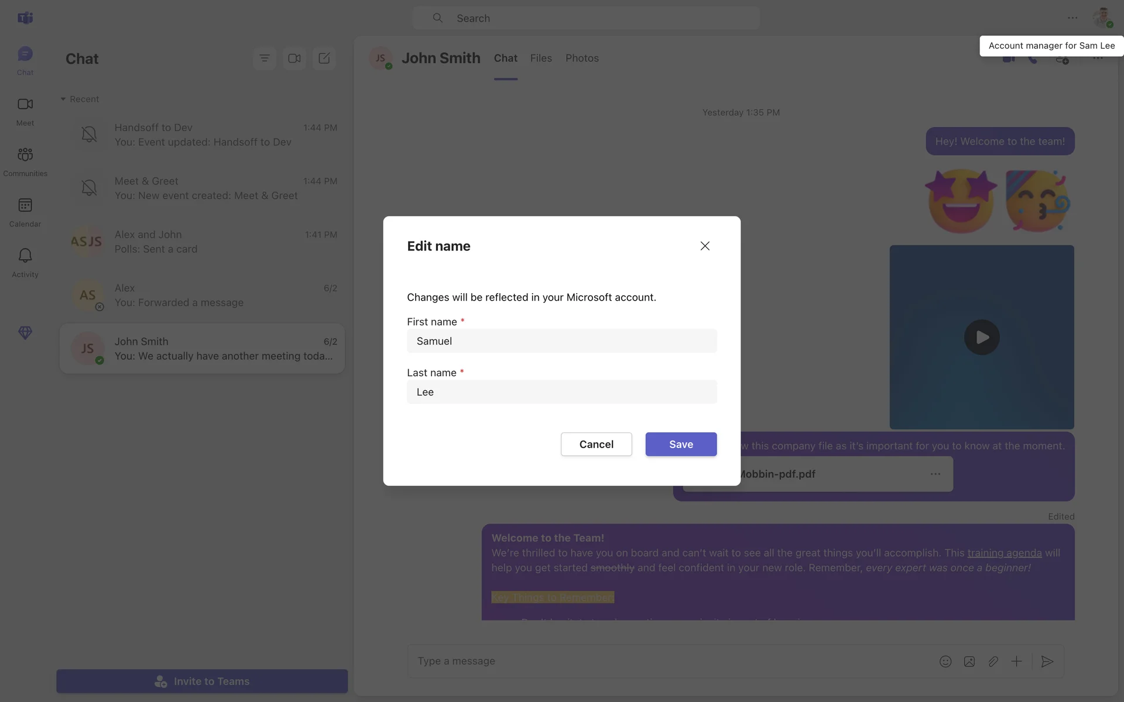
Task: Start a new chat with compose icon
Action: [x=324, y=58]
